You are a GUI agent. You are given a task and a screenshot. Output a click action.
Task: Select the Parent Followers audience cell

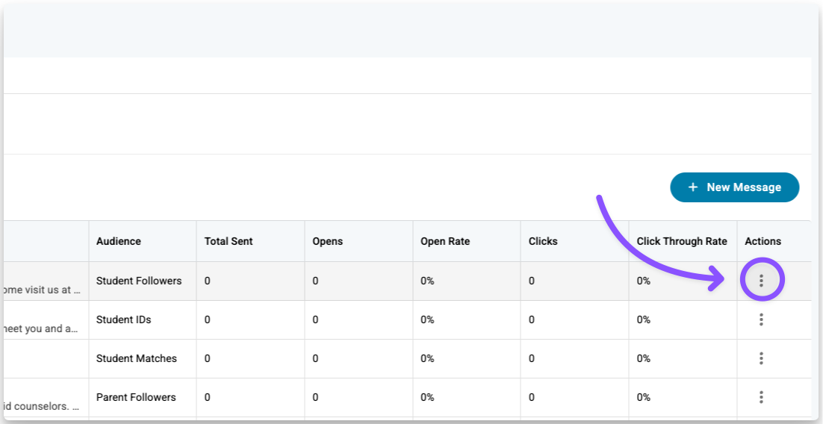(136, 397)
